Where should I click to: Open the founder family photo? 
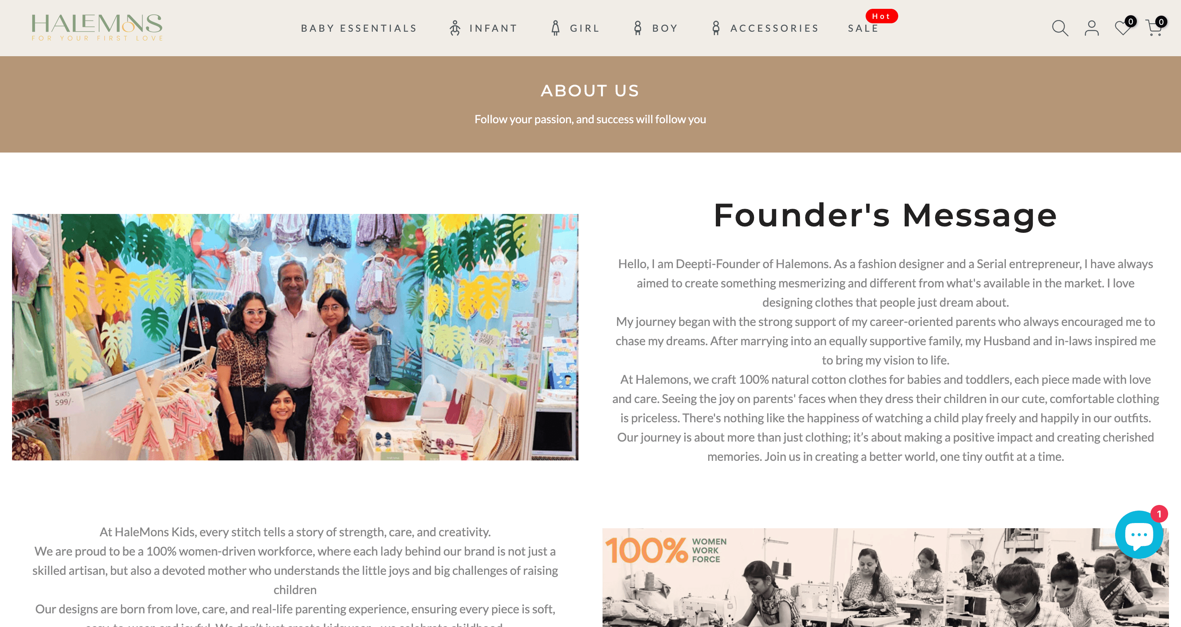coord(295,337)
